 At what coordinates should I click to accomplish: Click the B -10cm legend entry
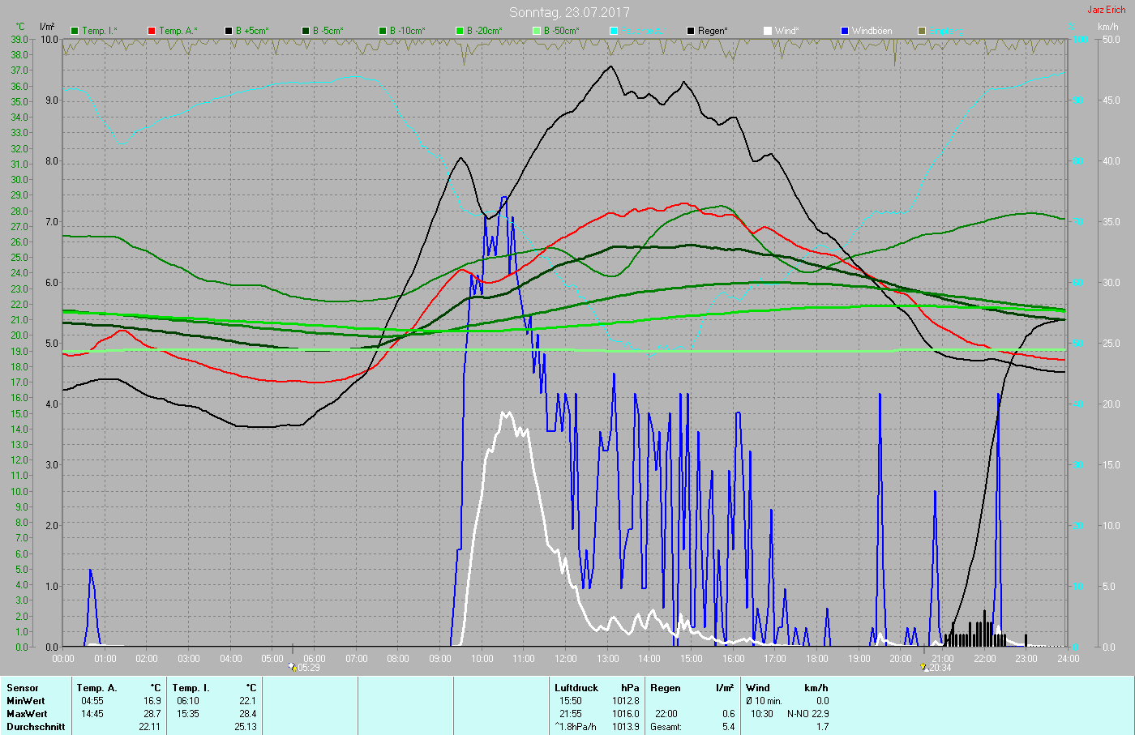click(407, 31)
